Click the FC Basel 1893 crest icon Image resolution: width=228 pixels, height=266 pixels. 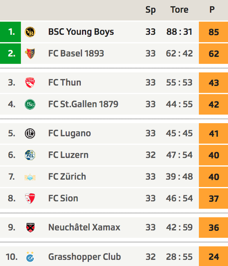coord(30,54)
